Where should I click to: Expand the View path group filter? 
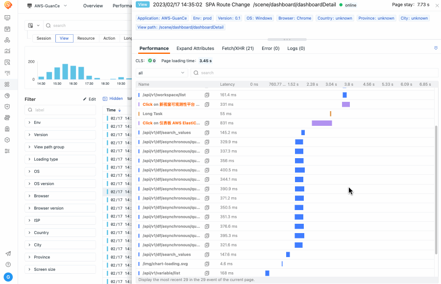(x=60, y=147)
